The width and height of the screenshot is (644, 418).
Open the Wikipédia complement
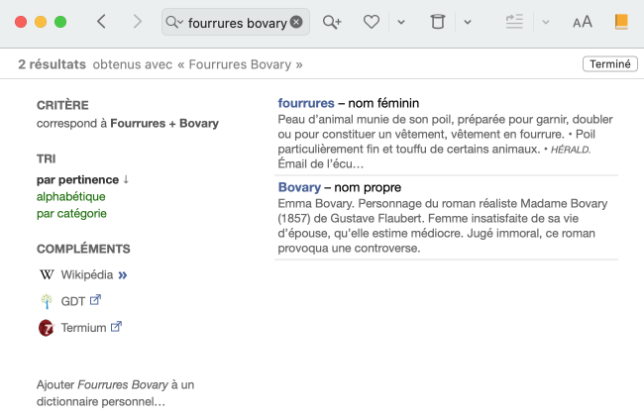click(93, 274)
